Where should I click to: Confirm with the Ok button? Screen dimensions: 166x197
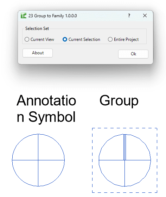(x=133, y=54)
